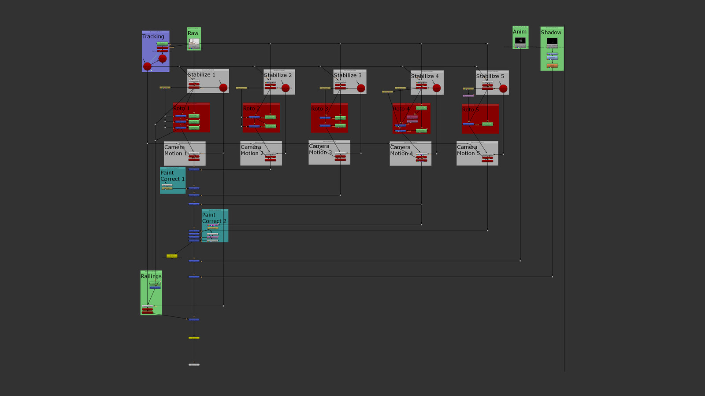Select the Tracking backdrop label
This screenshot has height=396, width=705.
(153, 37)
